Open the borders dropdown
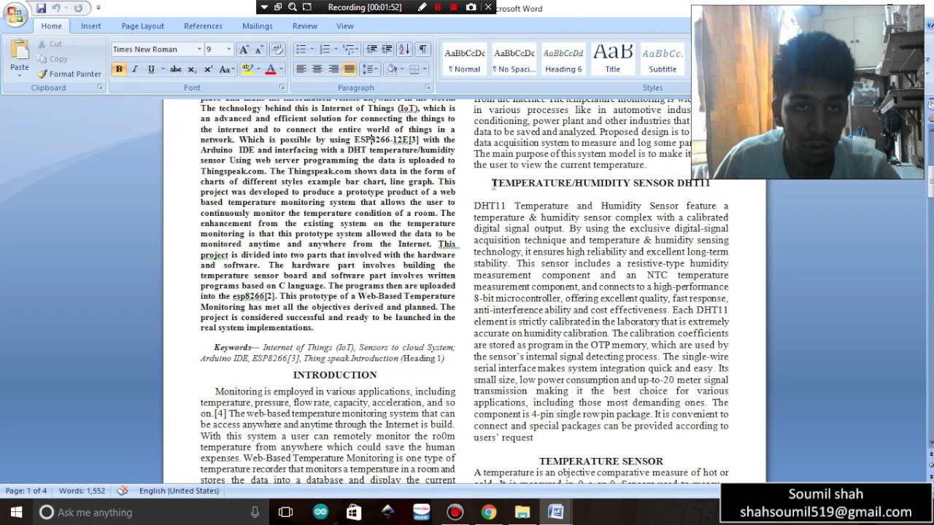934x525 pixels. pos(425,69)
